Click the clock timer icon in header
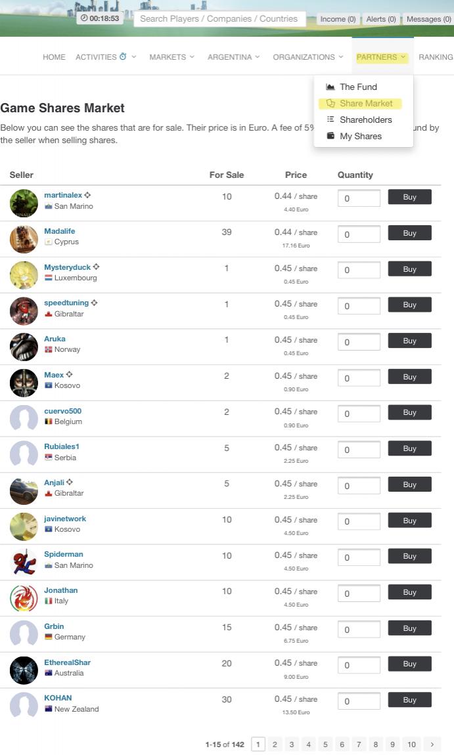The image size is (454, 755). pos(84,18)
